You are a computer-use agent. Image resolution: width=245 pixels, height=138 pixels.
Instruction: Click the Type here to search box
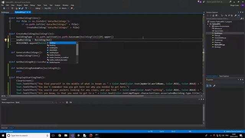[x=28, y=135]
